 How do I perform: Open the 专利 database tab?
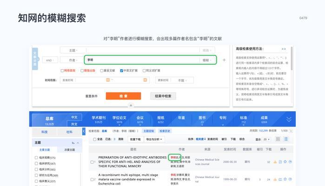[x=223, y=118]
